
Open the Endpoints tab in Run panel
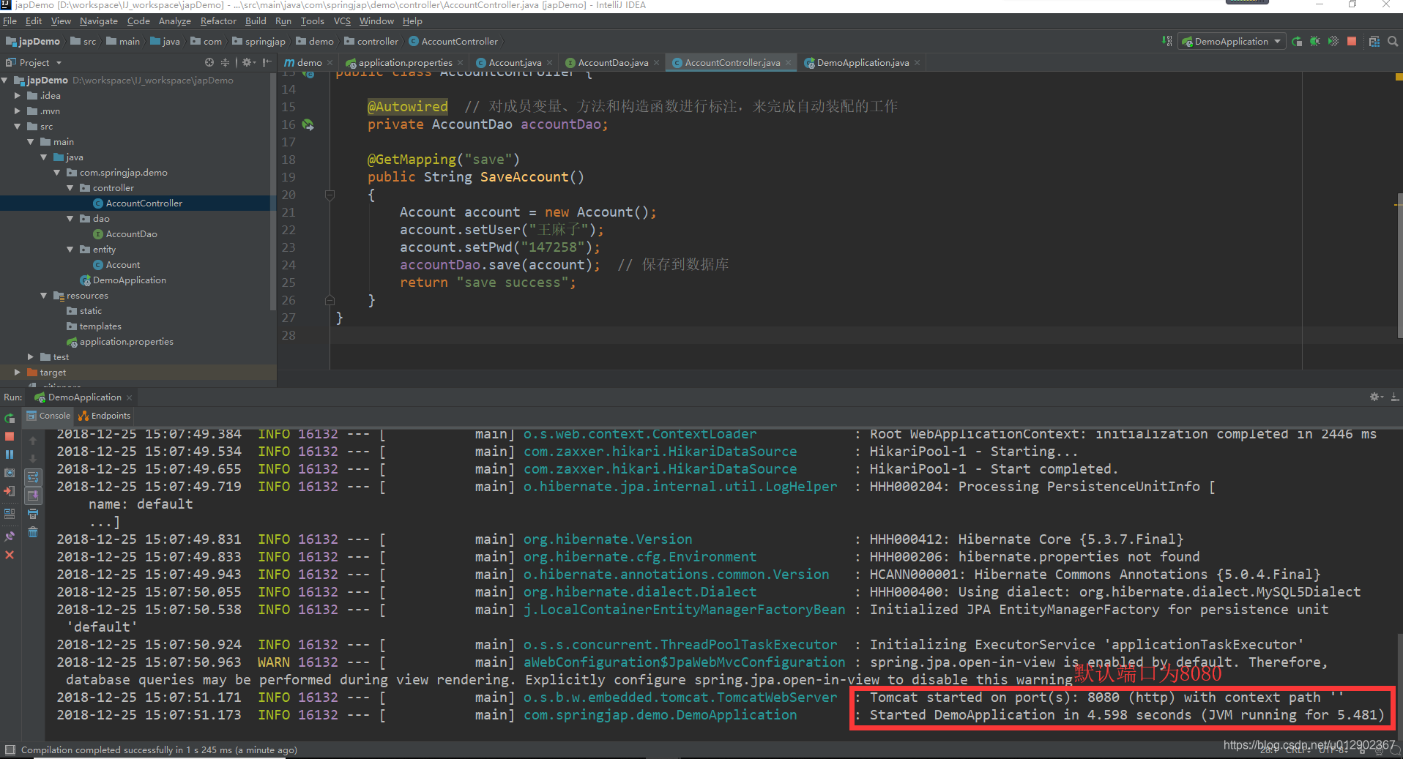pyautogui.click(x=105, y=416)
